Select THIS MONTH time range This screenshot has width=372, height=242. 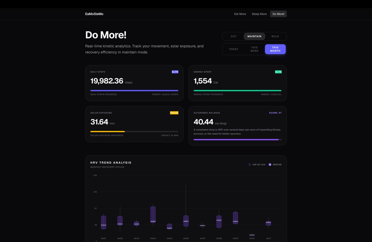pyautogui.click(x=275, y=49)
